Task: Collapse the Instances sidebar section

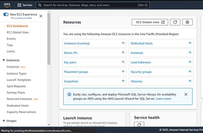Action: click(4, 60)
